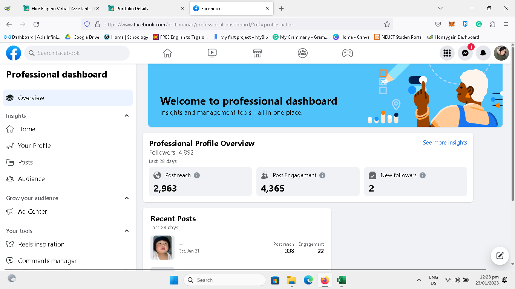Switch to the Portfolio Details tab
Viewport: 515px width, 289px height.
coord(146,8)
